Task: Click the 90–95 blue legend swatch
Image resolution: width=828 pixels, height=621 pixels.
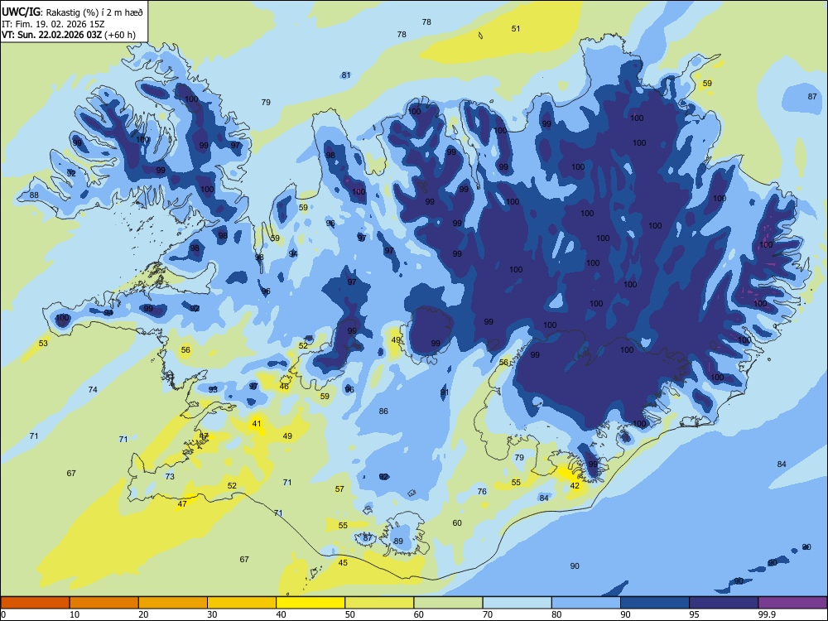Action: [655, 603]
